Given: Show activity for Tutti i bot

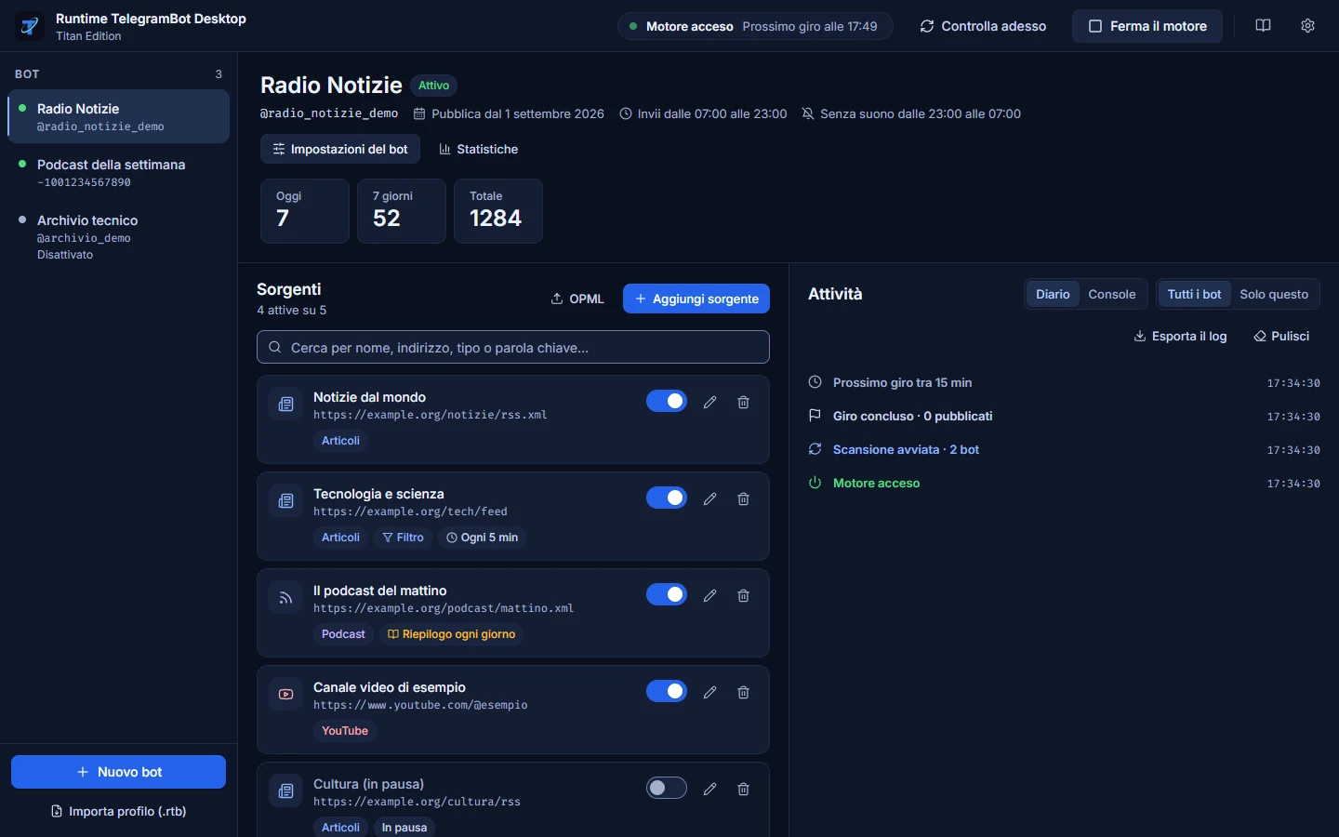Looking at the screenshot, I should coord(1194,294).
